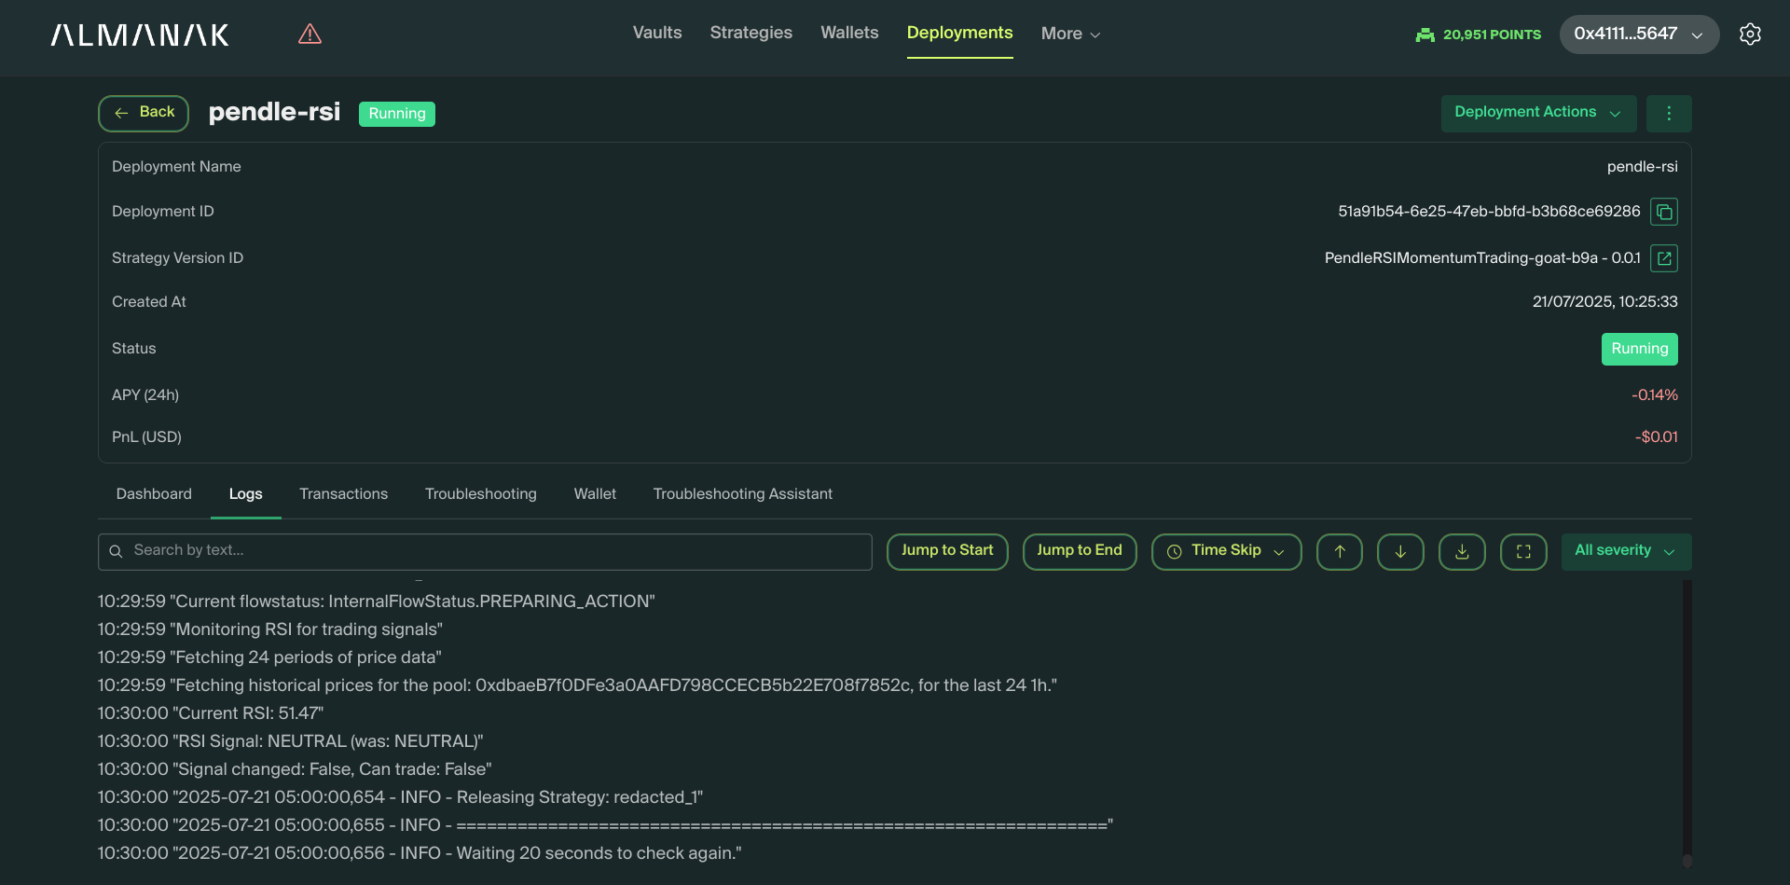Go to Strategies in top navigation
The height and width of the screenshot is (885, 1790).
pyautogui.click(x=751, y=33)
